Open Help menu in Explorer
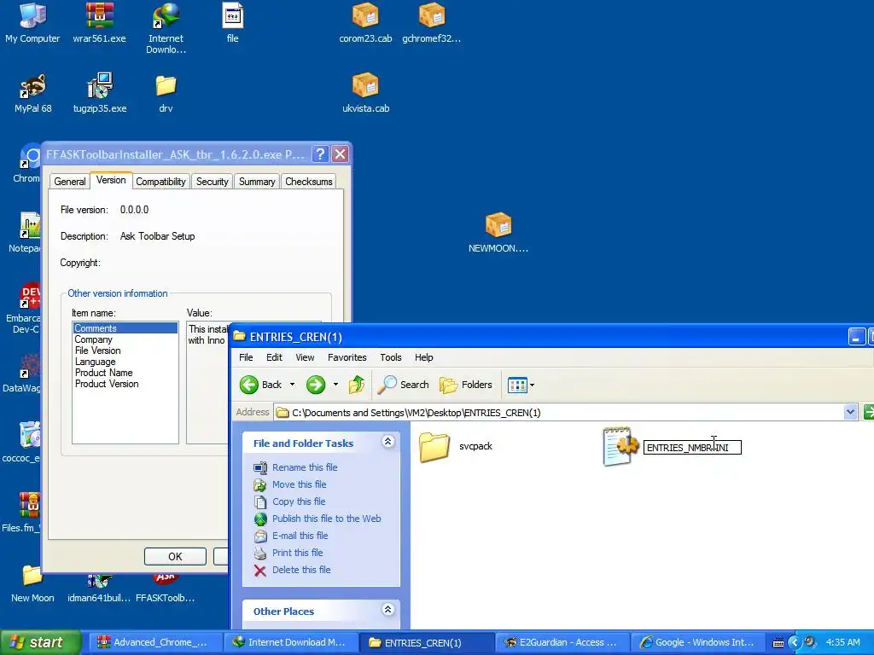The width and height of the screenshot is (874, 655). [x=423, y=357]
